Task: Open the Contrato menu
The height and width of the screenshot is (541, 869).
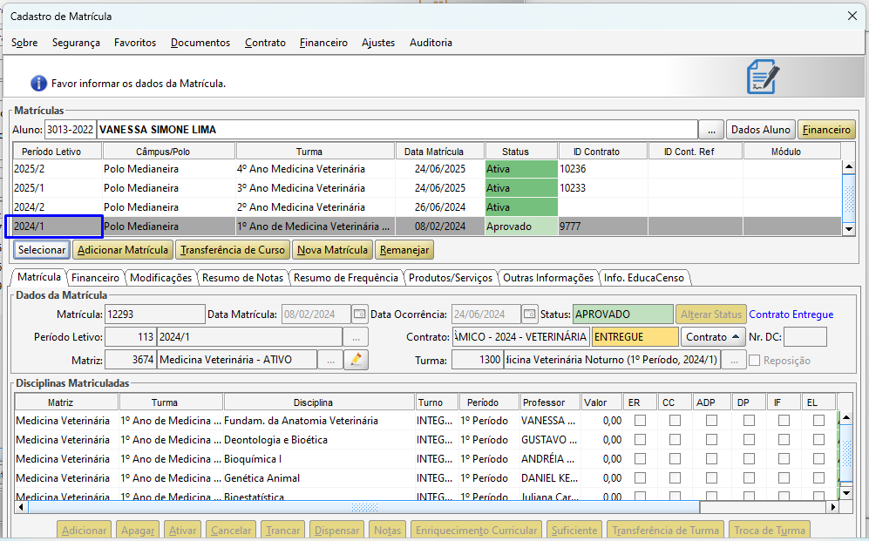Action: 266,43
